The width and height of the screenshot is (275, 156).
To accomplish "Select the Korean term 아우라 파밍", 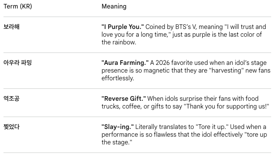I will click(x=17, y=63).
